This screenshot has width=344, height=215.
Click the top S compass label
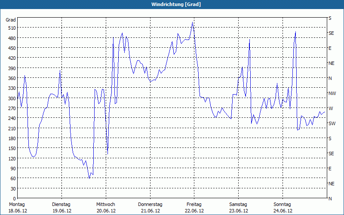330,18
